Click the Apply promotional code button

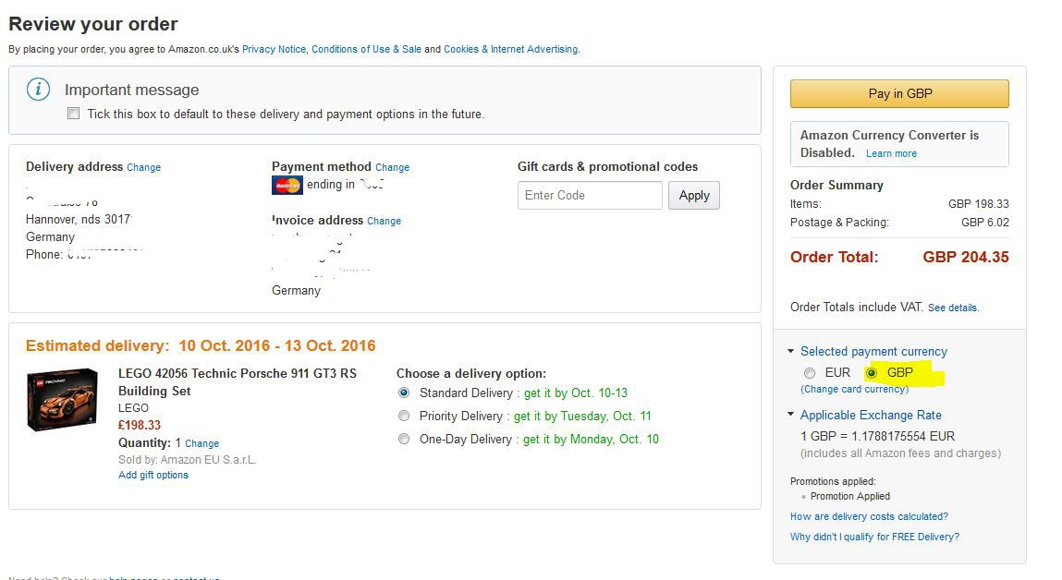693,195
